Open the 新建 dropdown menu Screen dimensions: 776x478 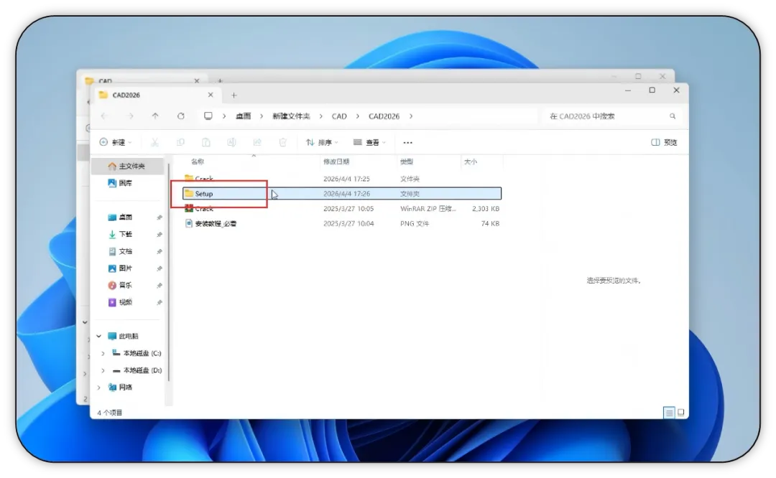(116, 142)
